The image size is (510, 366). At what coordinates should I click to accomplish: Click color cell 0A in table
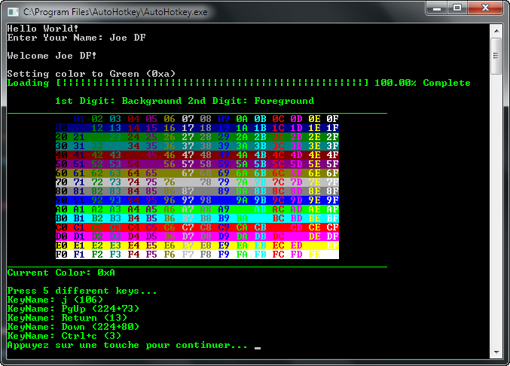242,119
